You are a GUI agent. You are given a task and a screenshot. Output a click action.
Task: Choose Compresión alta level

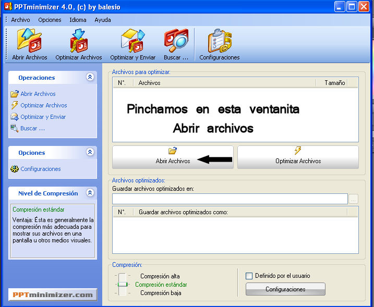click(160, 276)
